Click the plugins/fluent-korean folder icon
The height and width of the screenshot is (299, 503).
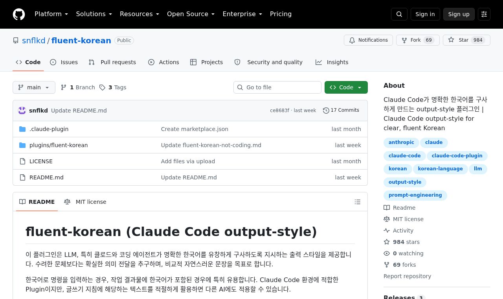pos(22,145)
